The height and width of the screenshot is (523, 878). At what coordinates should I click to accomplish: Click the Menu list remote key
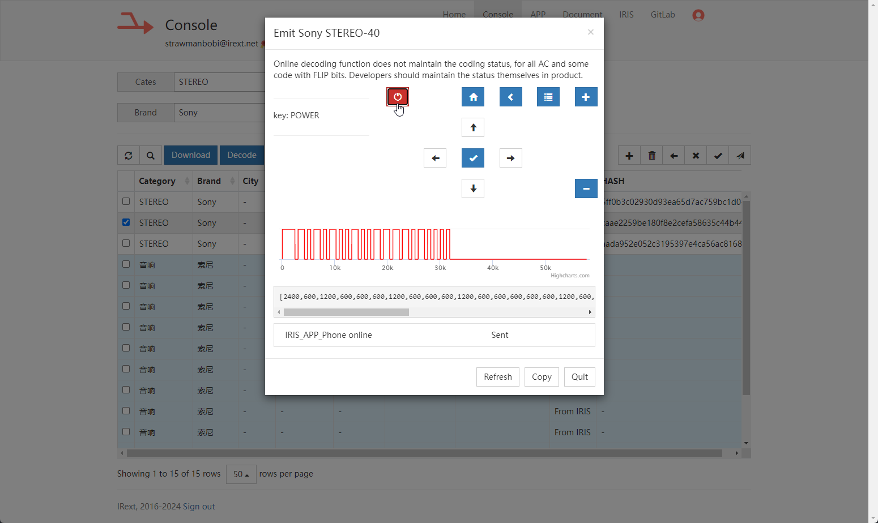548,97
